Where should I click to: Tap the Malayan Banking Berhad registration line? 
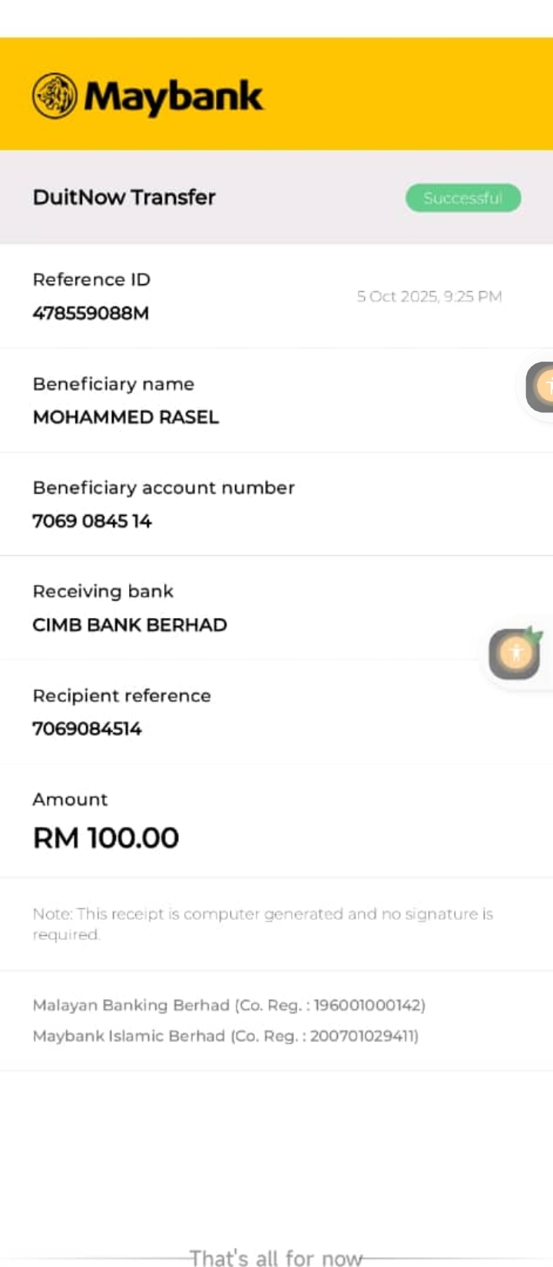pyautogui.click(x=229, y=1005)
